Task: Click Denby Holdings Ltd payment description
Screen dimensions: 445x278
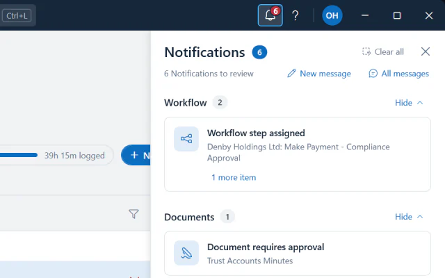Action: click(x=298, y=152)
